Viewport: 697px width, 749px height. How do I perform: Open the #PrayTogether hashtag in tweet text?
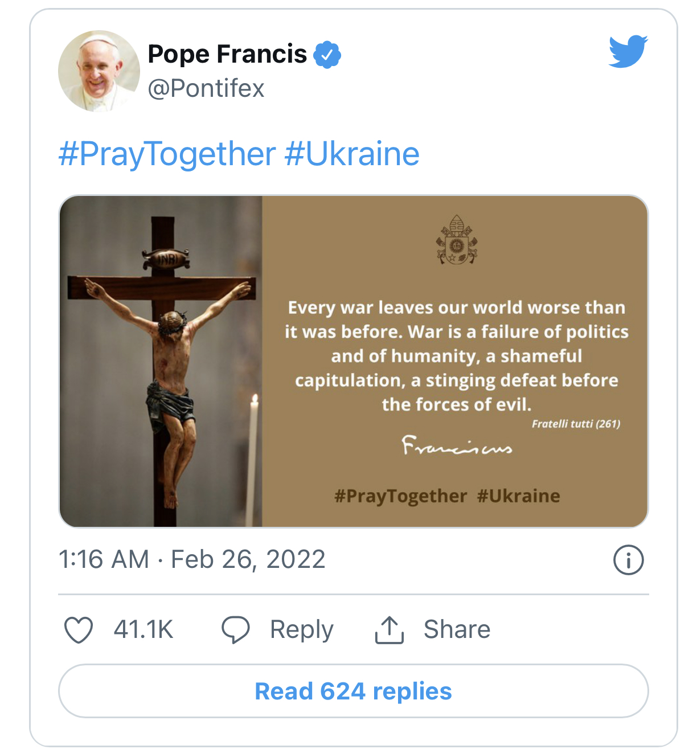tap(167, 154)
